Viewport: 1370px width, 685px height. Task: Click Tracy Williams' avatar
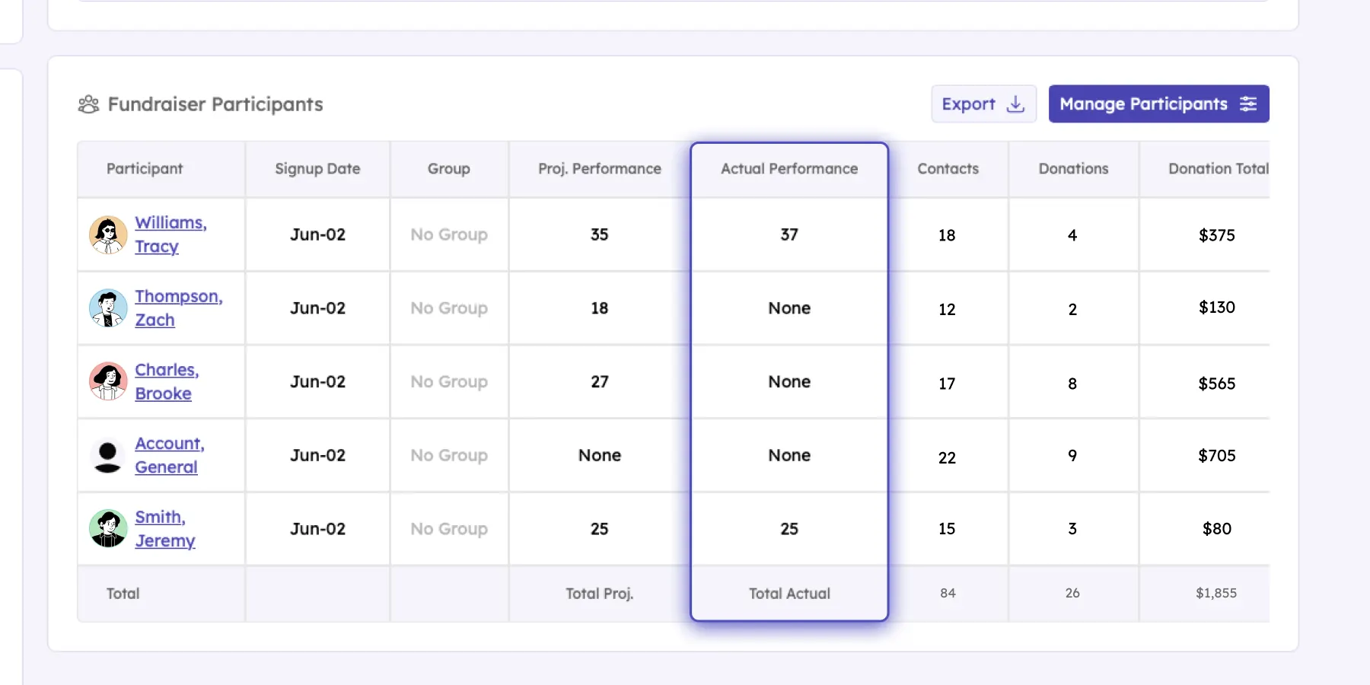tap(108, 234)
